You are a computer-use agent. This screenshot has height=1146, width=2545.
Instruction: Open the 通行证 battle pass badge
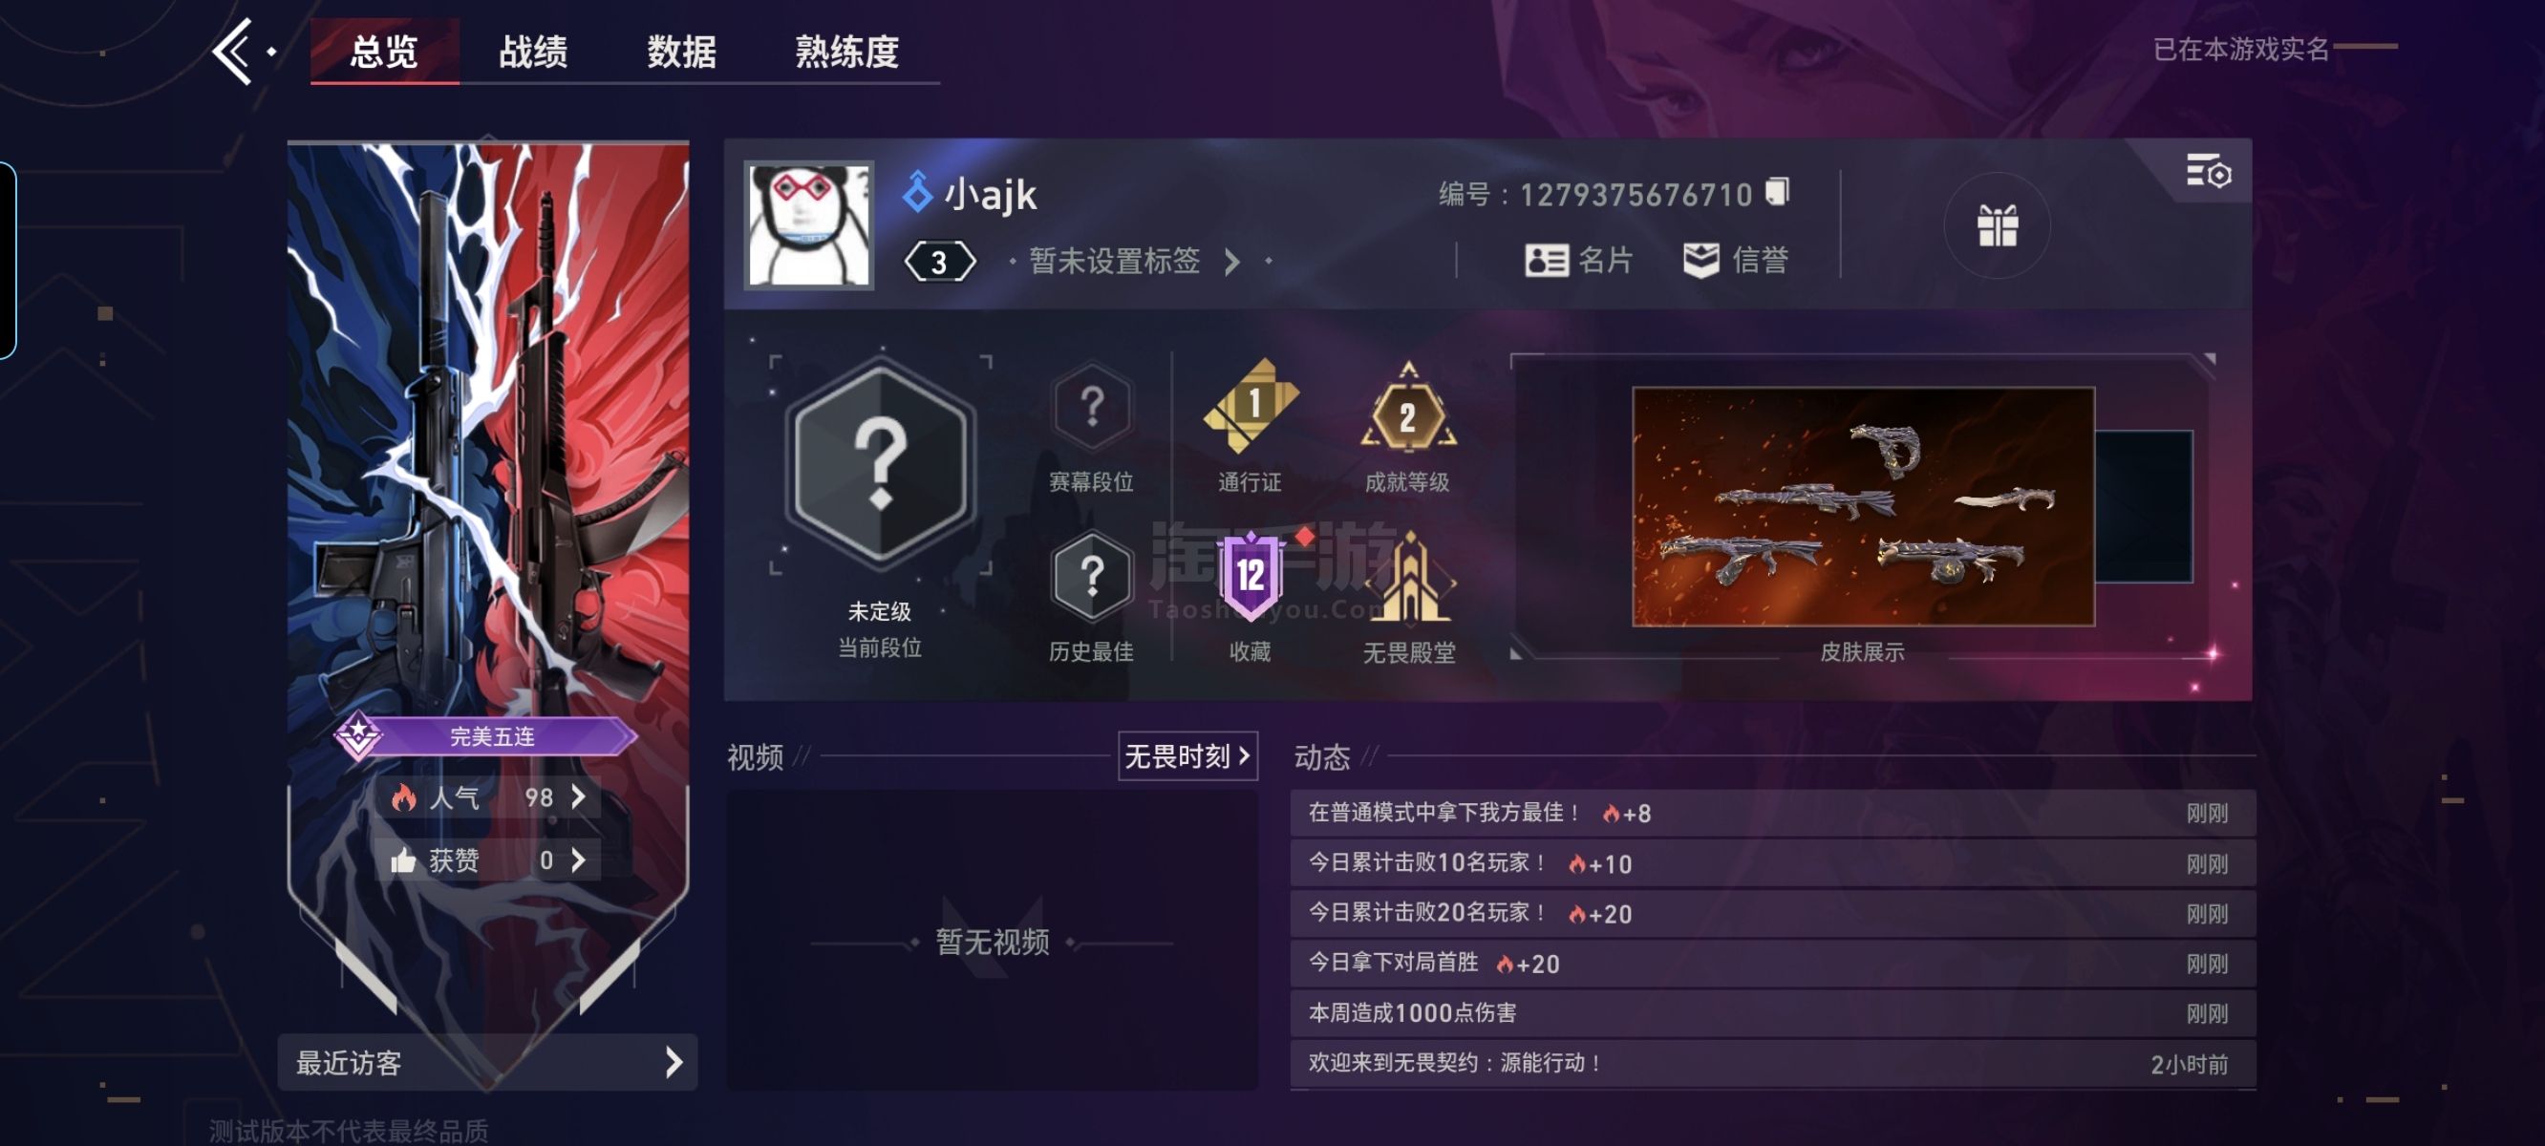[1250, 406]
